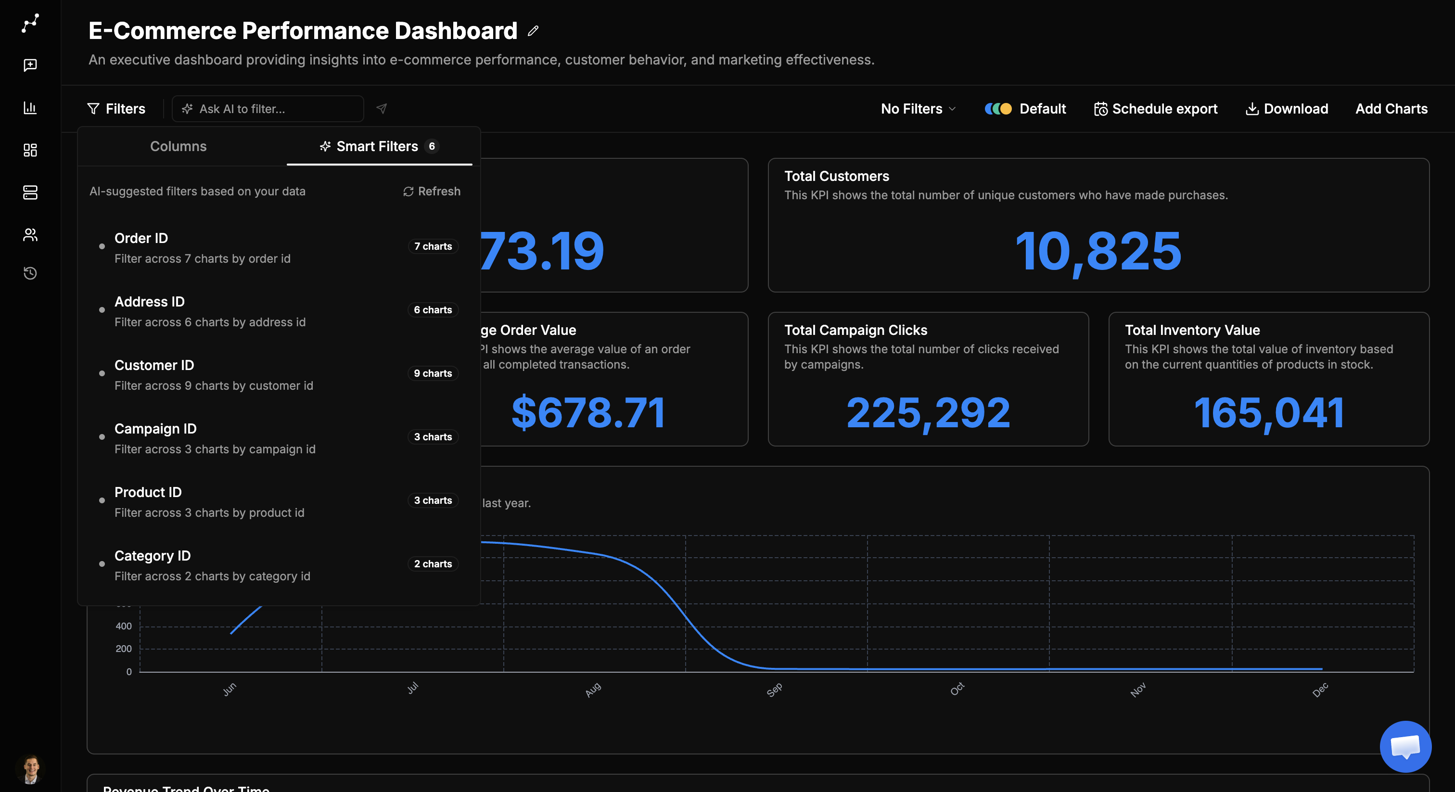Open the bar chart sidebar icon
The height and width of the screenshot is (792, 1455).
click(x=30, y=107)
